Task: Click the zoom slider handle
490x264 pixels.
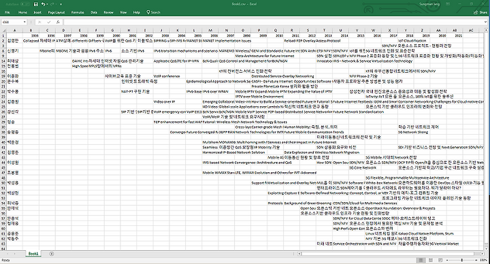Action: (462, 260)
